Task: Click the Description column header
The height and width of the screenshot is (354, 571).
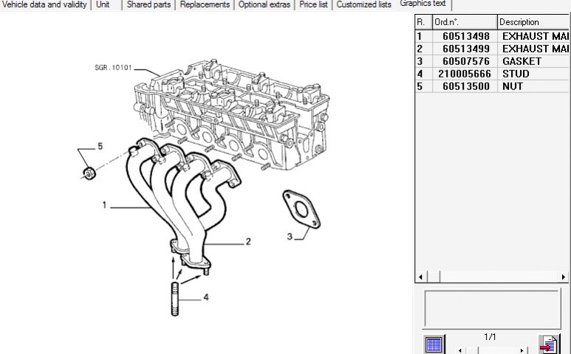Action: click(x=533, y=22)
